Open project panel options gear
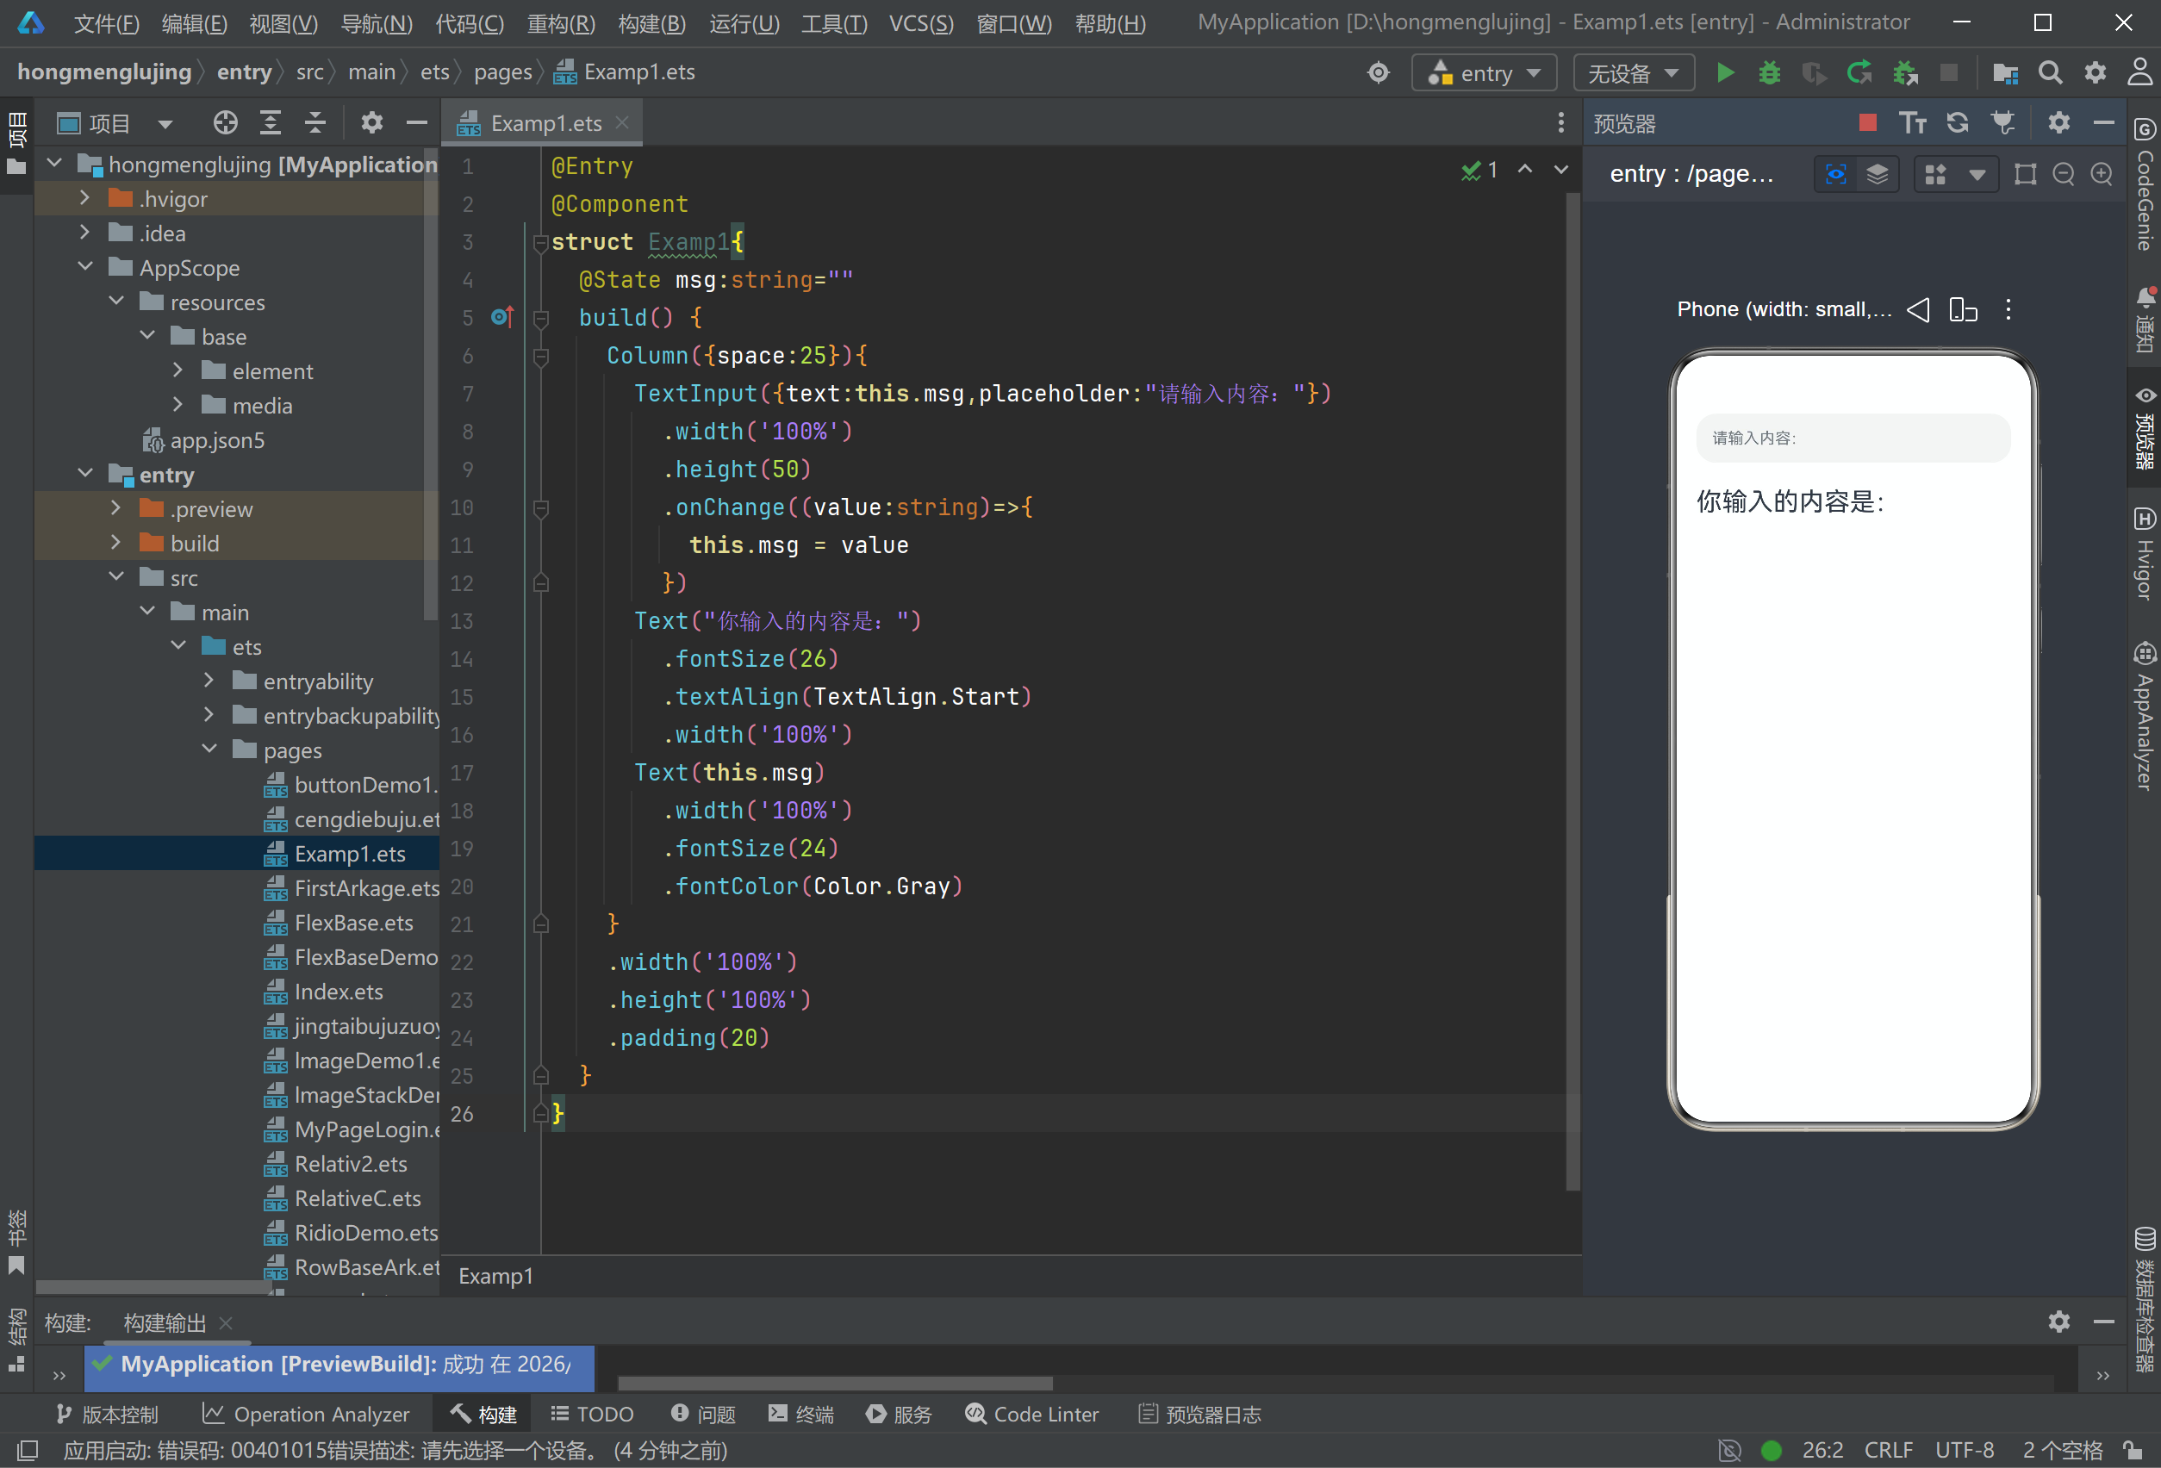The image size is (2161, 1468). pos(372,122)
